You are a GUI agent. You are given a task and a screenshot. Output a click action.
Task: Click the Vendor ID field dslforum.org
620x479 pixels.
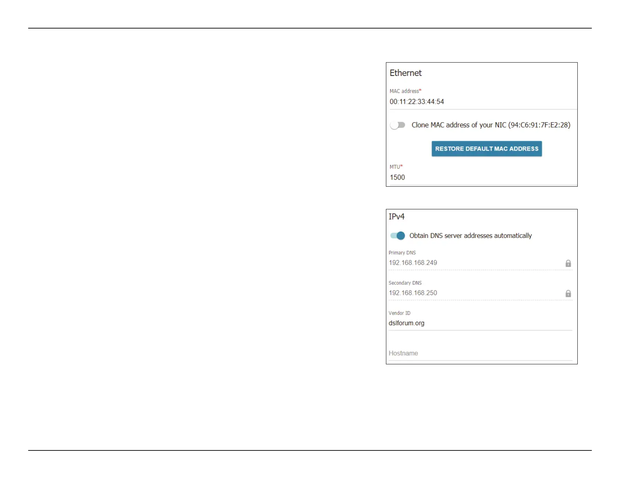480,323
